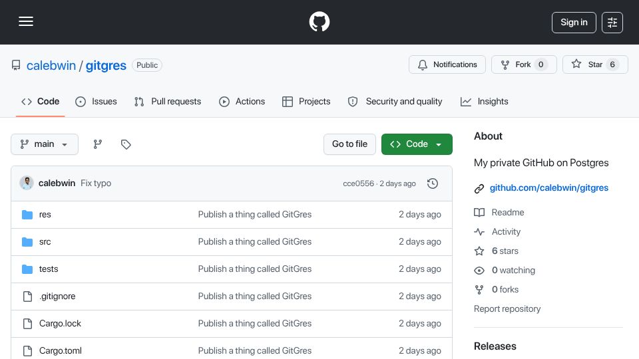View the 6 stars list
Image resolution: width=639 pixels, height=359 pixels.
tap(497, 251)
